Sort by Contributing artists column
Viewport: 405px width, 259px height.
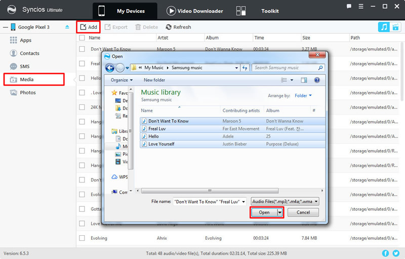coord(241,110)
